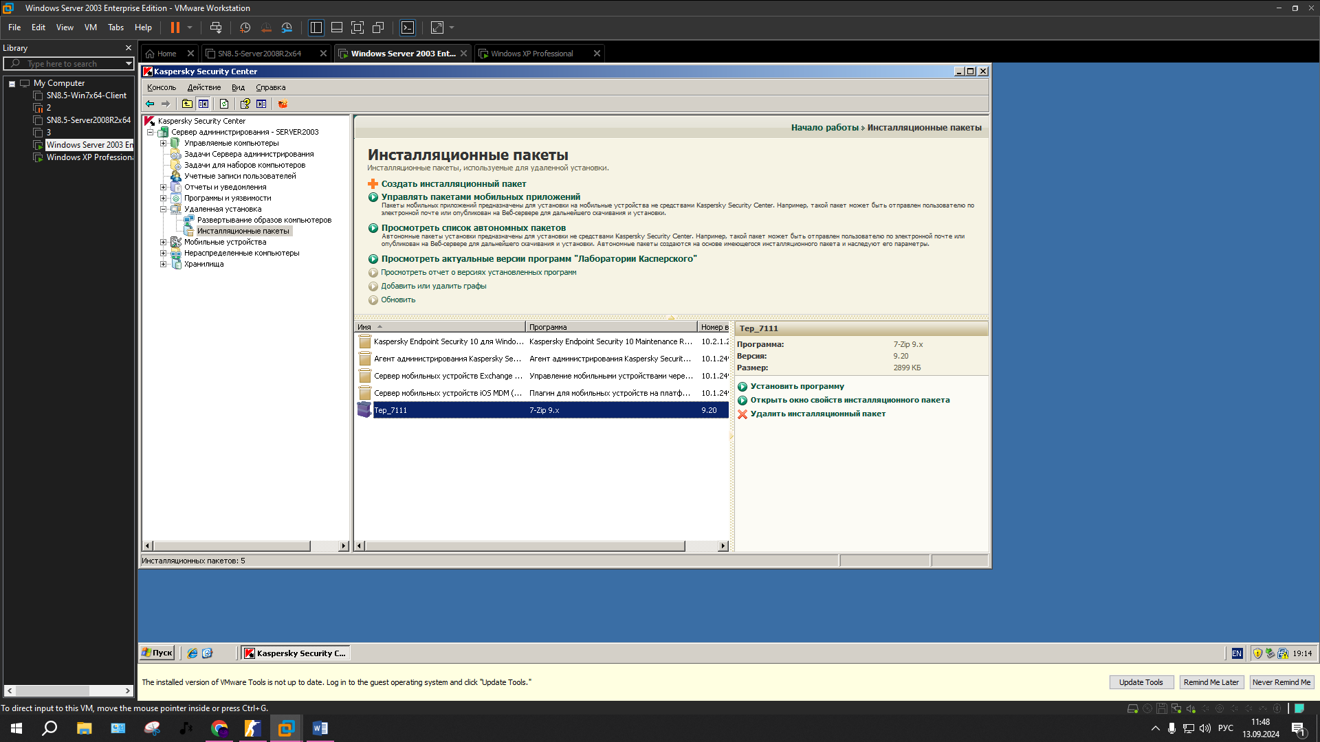Select Kaspersky Endpoint Security 10 package row

[542, 341]
